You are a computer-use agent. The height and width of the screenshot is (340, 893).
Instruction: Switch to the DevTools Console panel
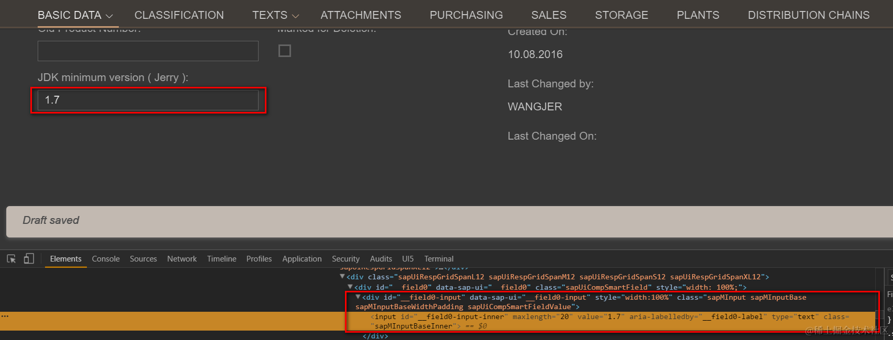[x=106, y=259]
